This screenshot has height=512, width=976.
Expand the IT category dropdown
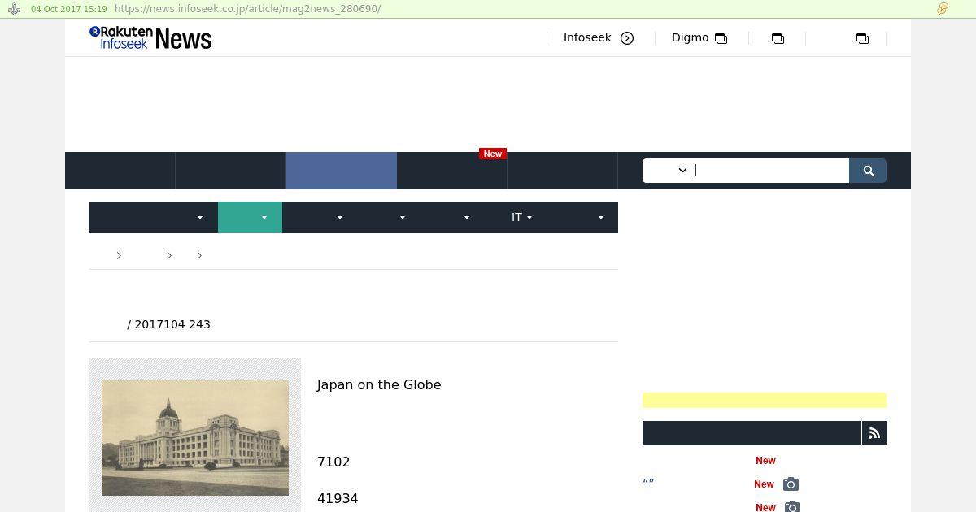point(529,218)
